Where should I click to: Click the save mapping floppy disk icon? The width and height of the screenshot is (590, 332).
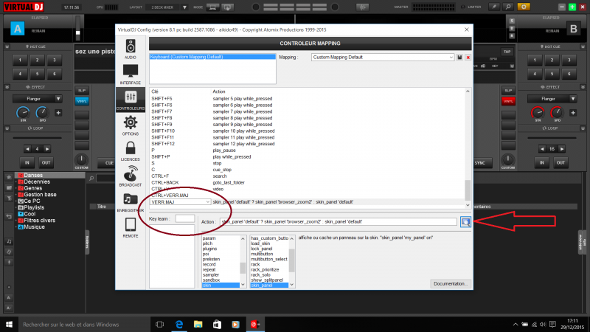(460, 57)
